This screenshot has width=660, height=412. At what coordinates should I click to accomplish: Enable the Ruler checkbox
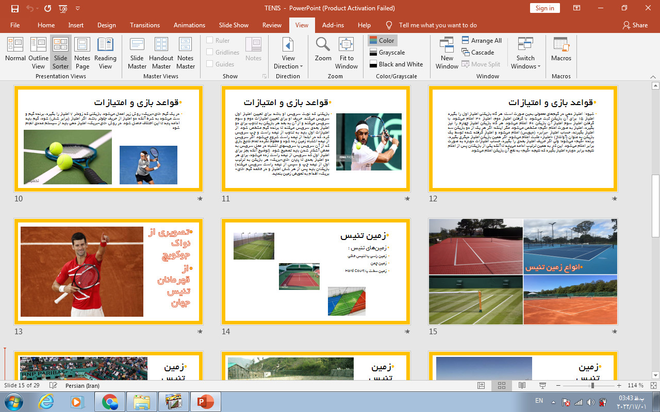[x=210, y=40]
